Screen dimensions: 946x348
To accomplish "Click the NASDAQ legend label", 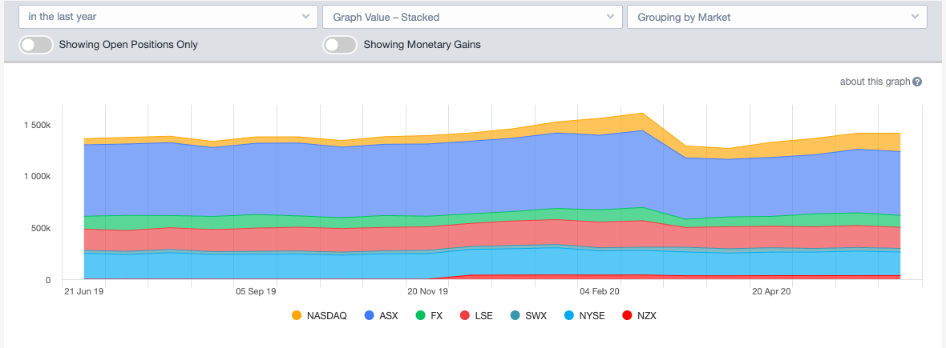I will tap(327, 316).
